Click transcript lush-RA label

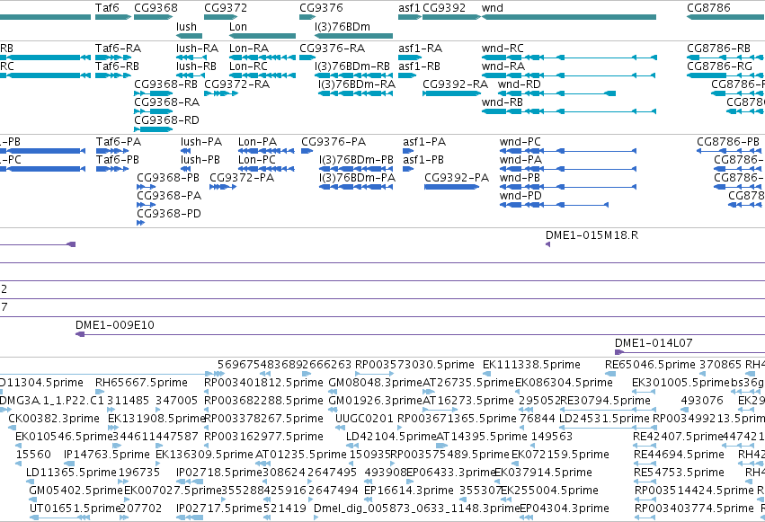[197, 49]
